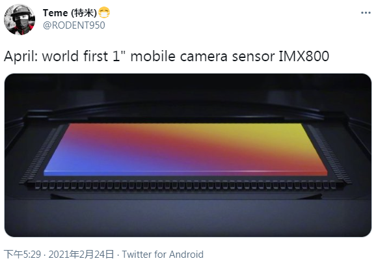Image resolution: width=376 pixels, height=263 pixels.
Task: Visit the Teme (特米) display name link
Action: pyautogui.click(x=70, y=13)
